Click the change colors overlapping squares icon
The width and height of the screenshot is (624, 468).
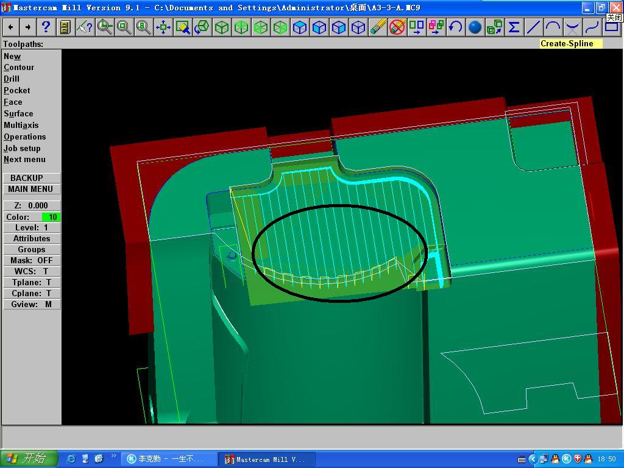pos(436,27)
